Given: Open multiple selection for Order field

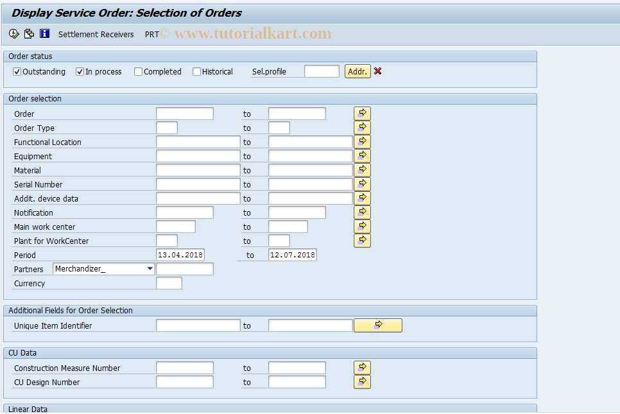Looking at the screenshot, I should [362, 113].
